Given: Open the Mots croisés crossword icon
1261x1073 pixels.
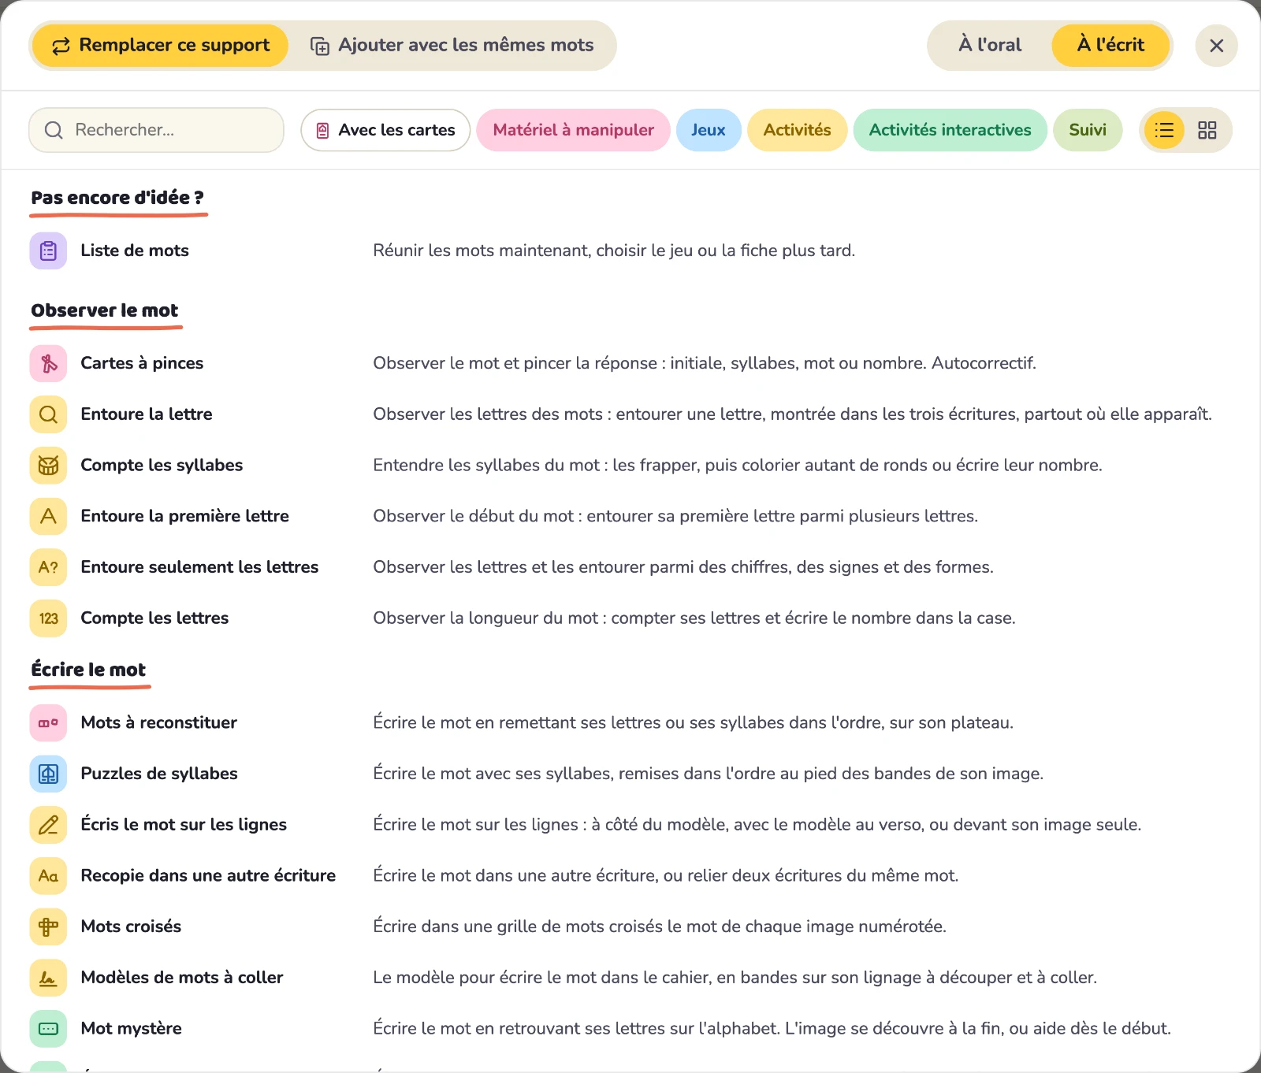Looking at the screenshot, I should pyautogui.click(x=48, y=926).
